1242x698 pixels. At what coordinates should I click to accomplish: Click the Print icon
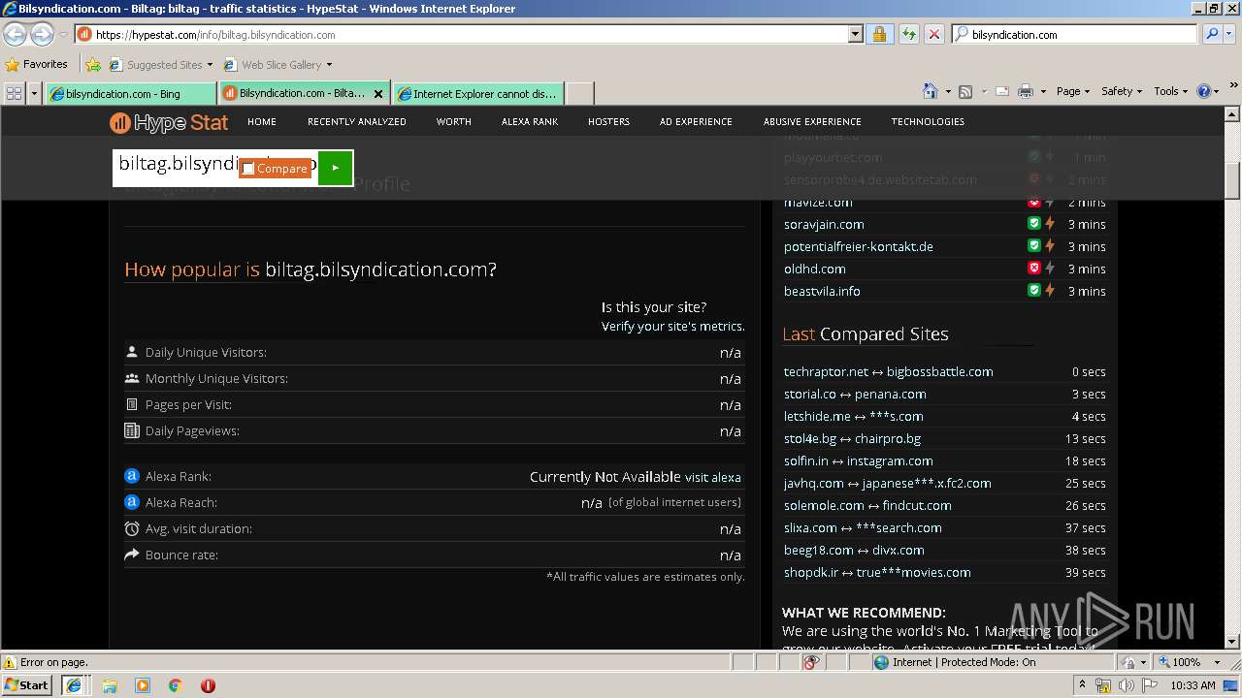[x=1026, y=91]
